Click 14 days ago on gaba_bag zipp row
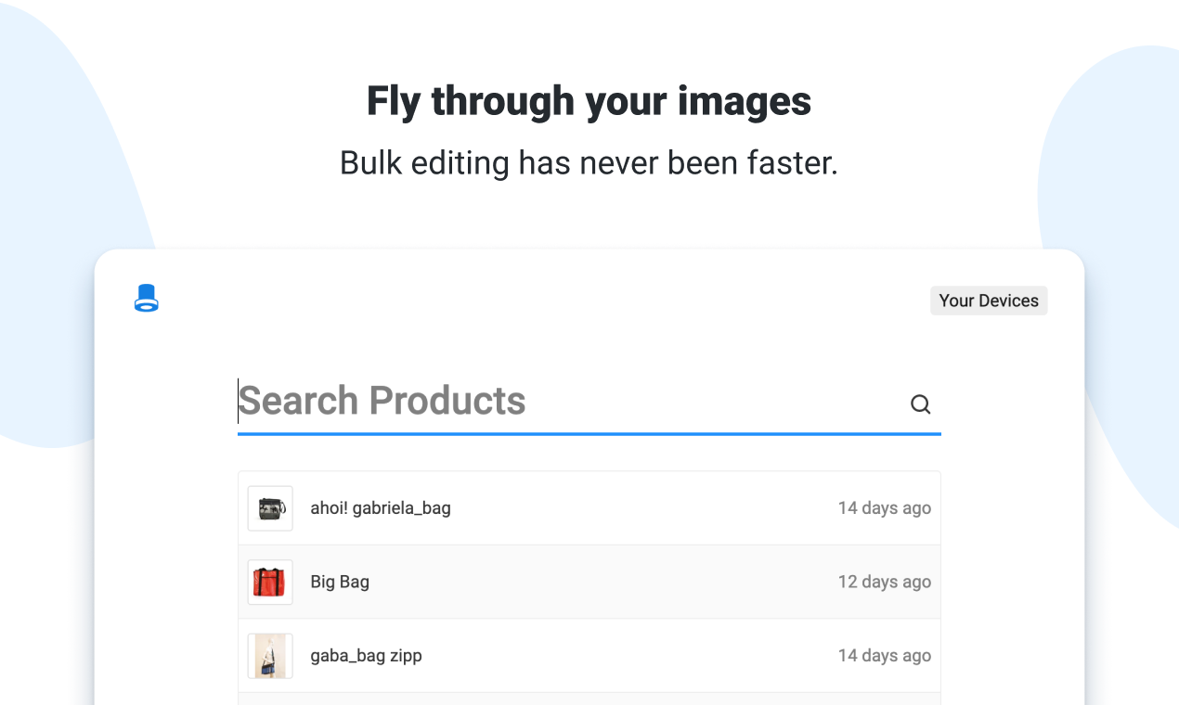 click(884, 656)
